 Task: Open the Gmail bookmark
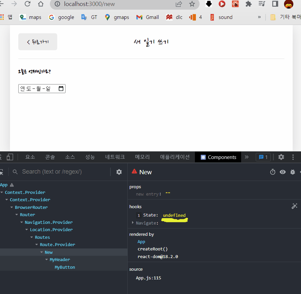147,17
